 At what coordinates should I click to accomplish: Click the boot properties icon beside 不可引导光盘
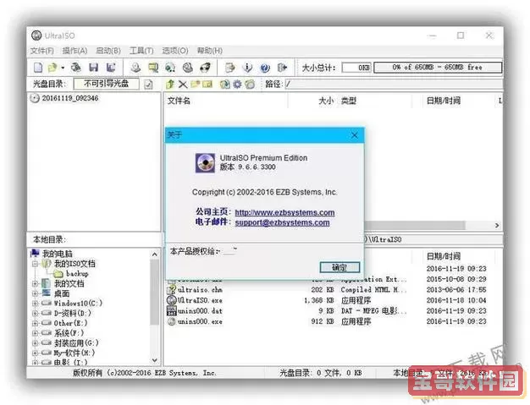(x=148, y=84)
